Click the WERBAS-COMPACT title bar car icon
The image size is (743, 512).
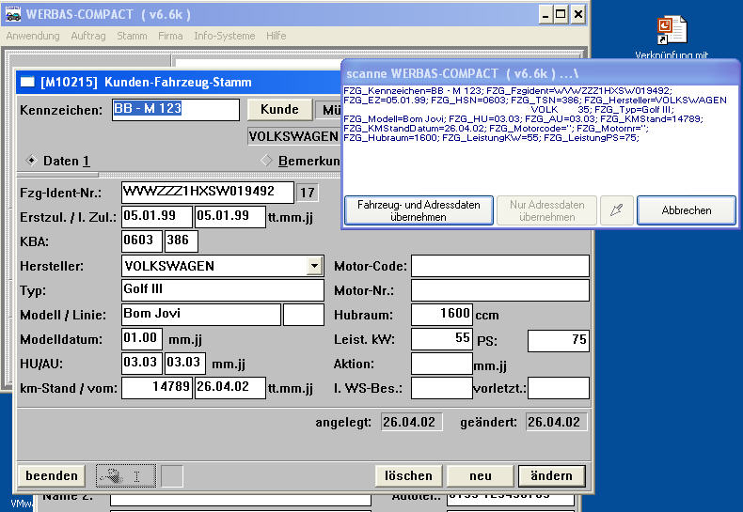pos(13,14)
